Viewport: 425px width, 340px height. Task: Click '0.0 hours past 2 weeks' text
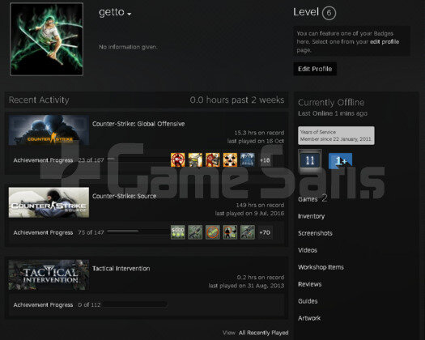click(x=237, y=100)
